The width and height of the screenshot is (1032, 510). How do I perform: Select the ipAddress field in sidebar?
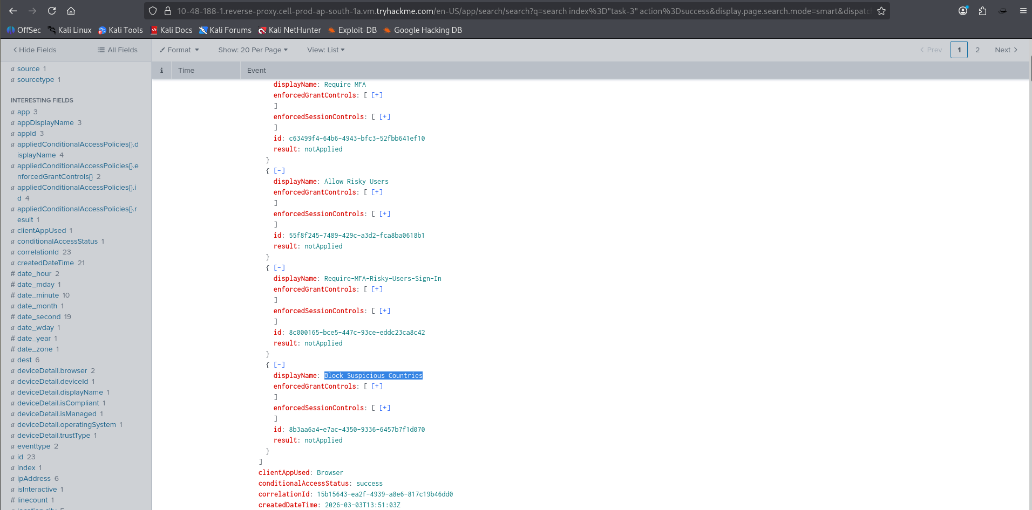click(34, 479)
